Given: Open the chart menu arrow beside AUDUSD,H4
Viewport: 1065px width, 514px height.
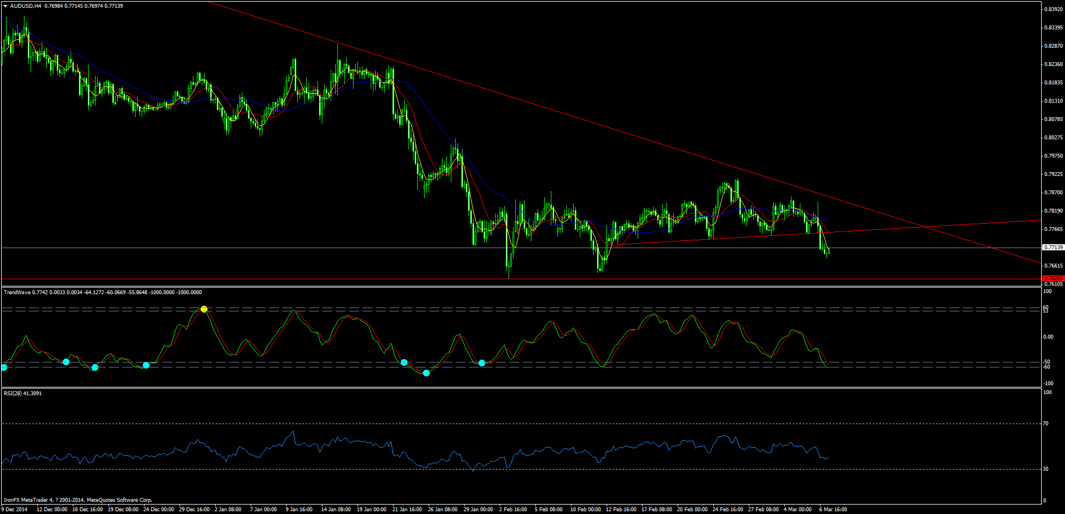Looking at the screenshot, I should point(5,6).
